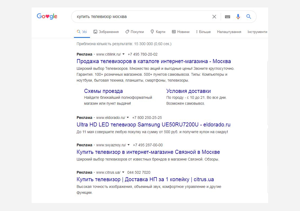The height and width of the screenshot is (211, 300).
Task: Open the Google logo homepage link
Action: point(47,16)
